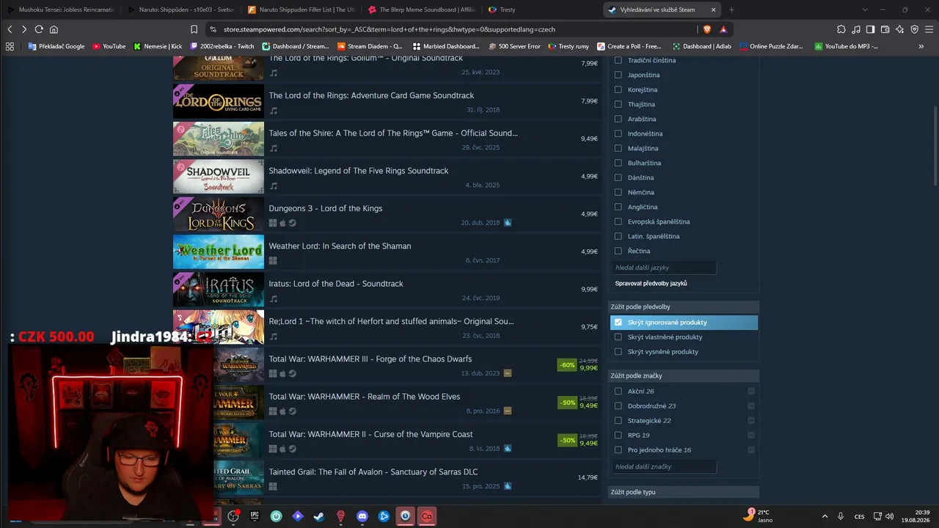The image size is (939, 528).
Task: Open Epic Games Launcher from the taskbar
Action: (255, 516)
